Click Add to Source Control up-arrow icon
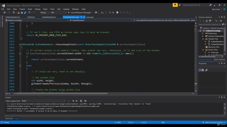227x127 pixels. pyautogui.click(x=203, y=122)
